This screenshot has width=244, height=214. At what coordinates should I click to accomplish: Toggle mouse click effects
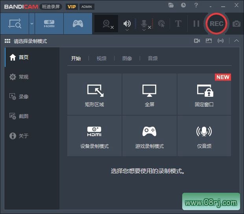click(x=161, y=24)
